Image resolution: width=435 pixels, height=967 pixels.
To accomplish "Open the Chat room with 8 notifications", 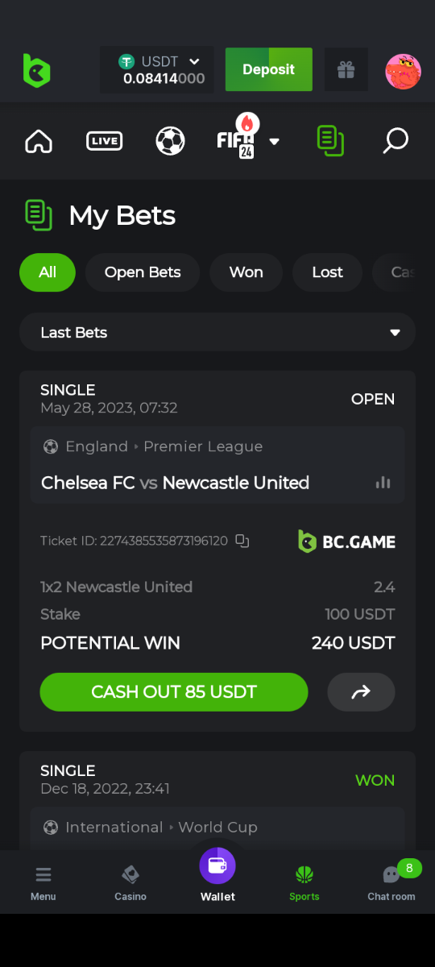I will 391,881.
